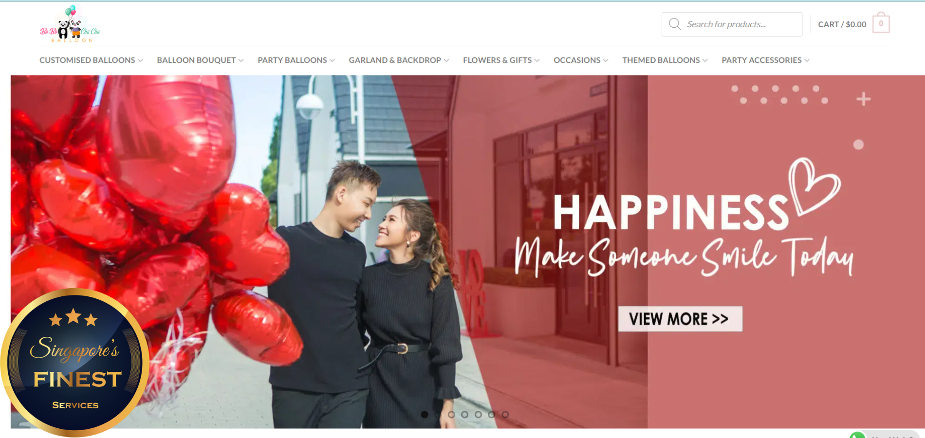Click the Bo Bo Cha Cha Balloon logo
The image size is (925, 438).
pos(70,24)
